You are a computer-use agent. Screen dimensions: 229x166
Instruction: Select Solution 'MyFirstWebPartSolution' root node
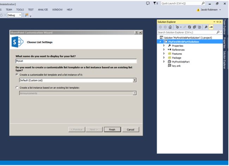click(x=188, y=38)
